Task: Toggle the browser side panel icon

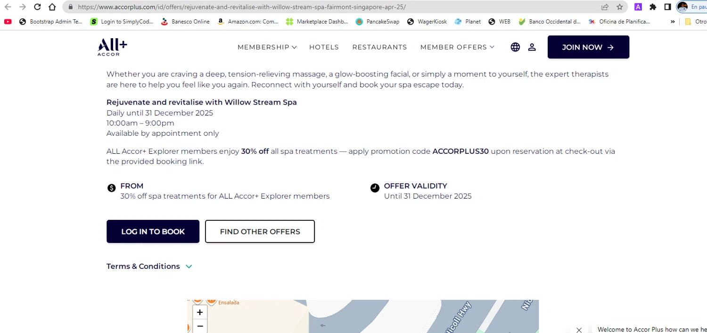Action: click(667, 7)
